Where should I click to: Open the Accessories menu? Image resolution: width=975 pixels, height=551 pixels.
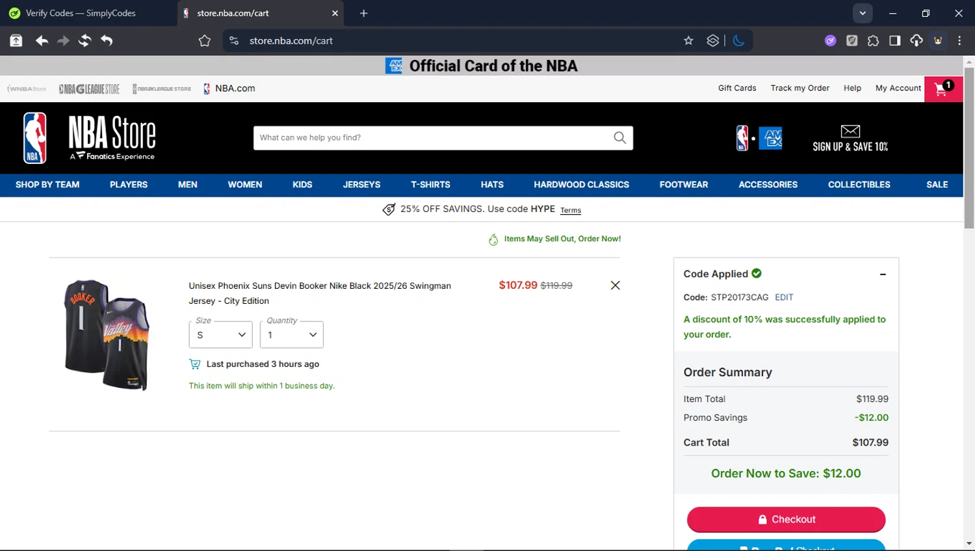pyautogui.click(x=768, y=185)
